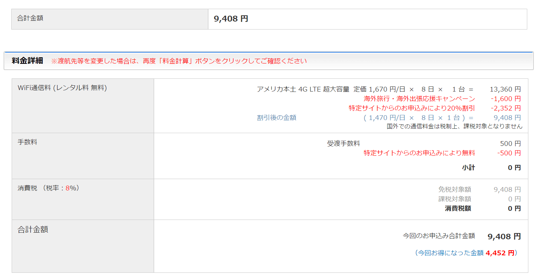Image resolution: width=536 pixels, height=275 pixels.
Task: Select the WiFi通信料 (レンタル料 無料) row label
Action: [62, 88]
